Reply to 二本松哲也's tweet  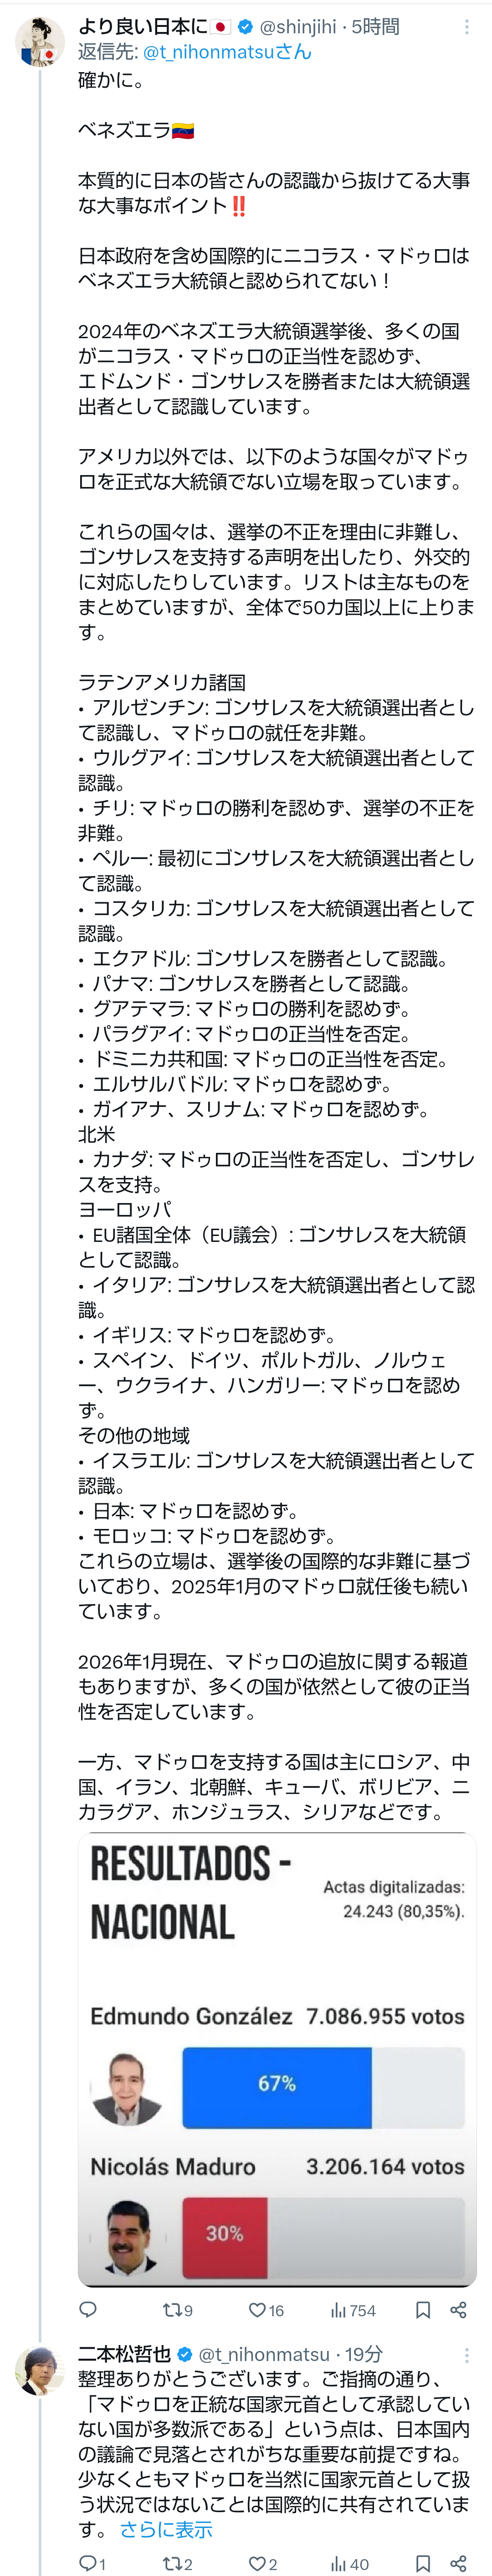tap(91, 2555)
